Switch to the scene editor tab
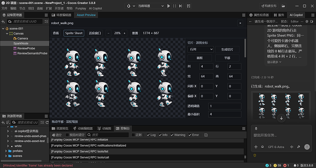The height and width of the screenshot is (168, 316). tap(61, 15)
